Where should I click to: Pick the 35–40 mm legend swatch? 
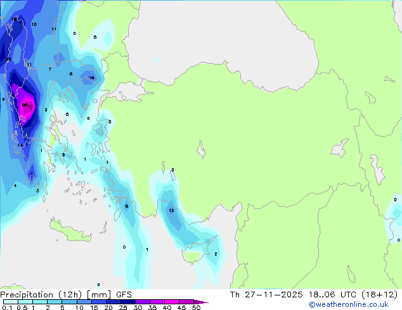point(157,302)
